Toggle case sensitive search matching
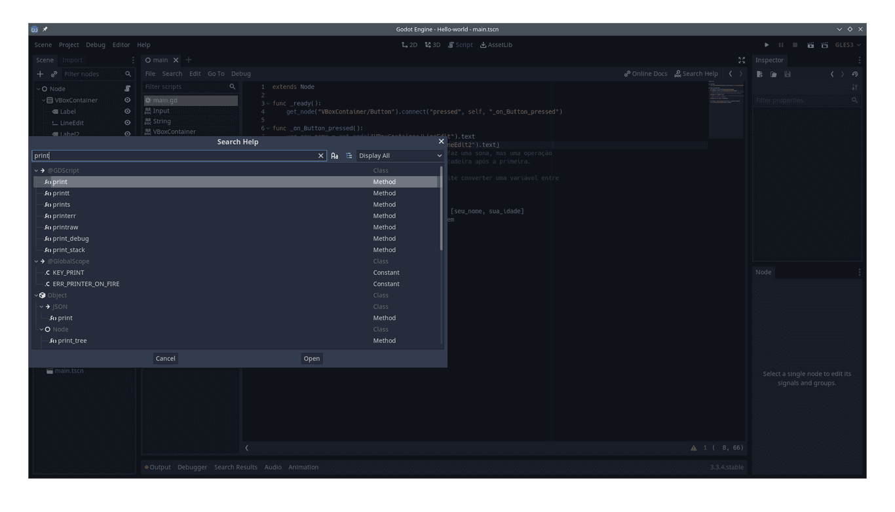The width and height of the screenshot is (895, 512). [x=335, y=155]
